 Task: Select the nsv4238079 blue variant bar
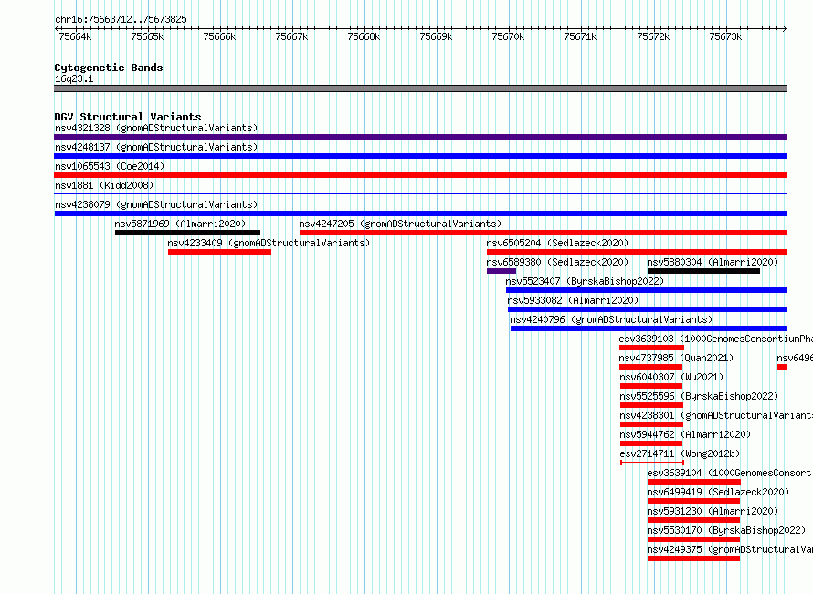420,214
